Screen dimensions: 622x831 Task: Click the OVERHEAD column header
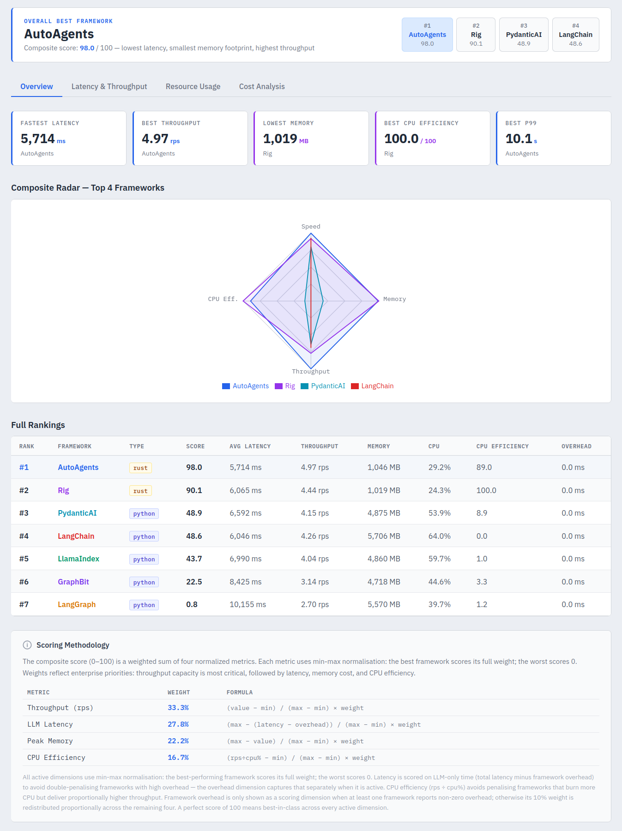576,446
